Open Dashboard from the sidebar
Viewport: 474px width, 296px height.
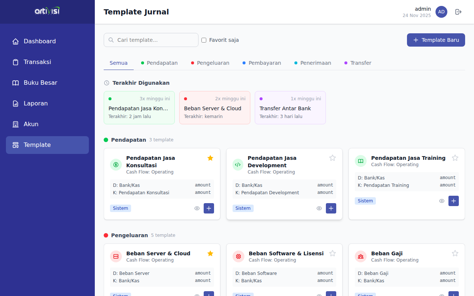tap(40, 41)
